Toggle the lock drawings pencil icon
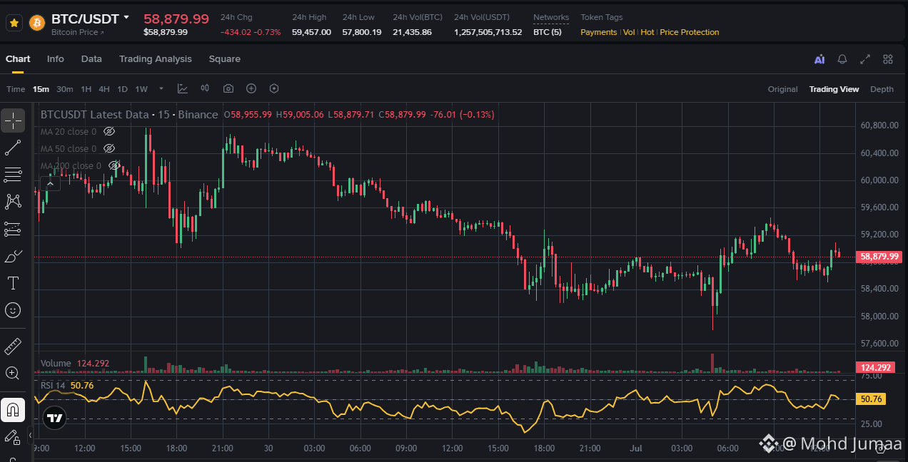908x462 pixels. click(x=13, y=437)
